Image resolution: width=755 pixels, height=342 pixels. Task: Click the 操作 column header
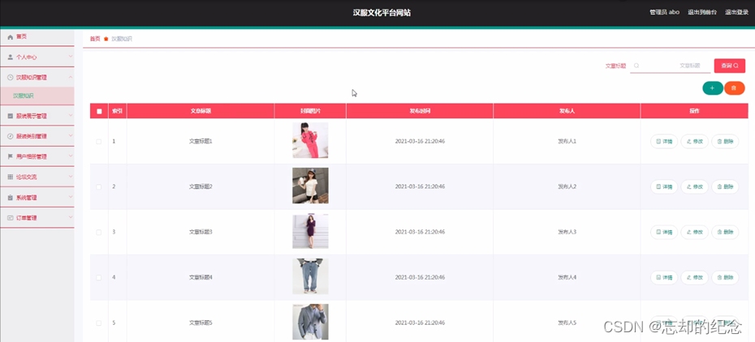pyautogui.click(x=694, y=111)
